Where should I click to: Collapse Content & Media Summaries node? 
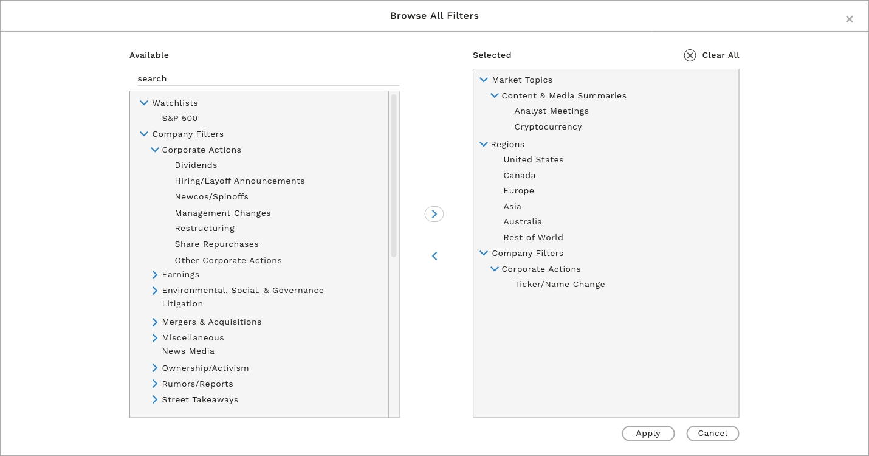coord(495,96)
